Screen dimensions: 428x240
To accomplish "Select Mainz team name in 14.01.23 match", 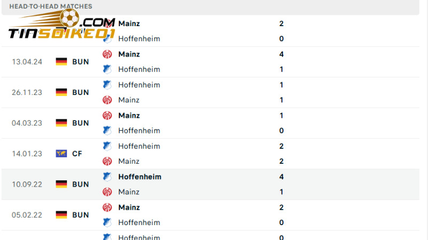I will point(129,161).
